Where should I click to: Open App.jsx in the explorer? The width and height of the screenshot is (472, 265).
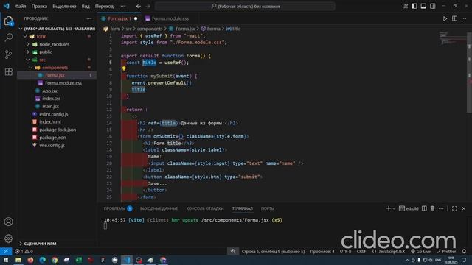(x=49, y=91)
